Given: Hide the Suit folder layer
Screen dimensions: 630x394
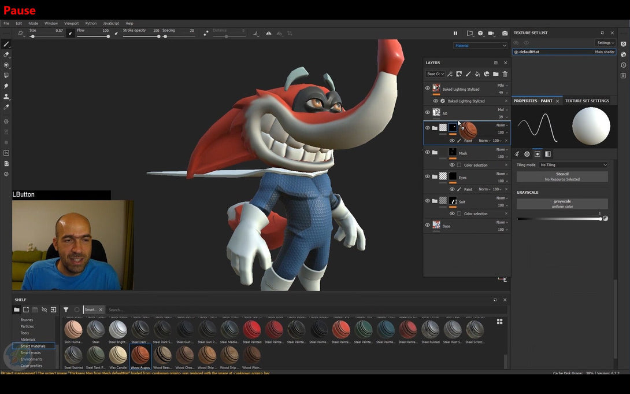Looking at the screenshot, I should coord(428,201).
